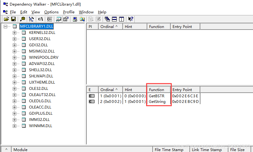This screenshot has width=253, height=152.
Task: Click Tile Horizontally toolbar icon
Action: (114, 19)
